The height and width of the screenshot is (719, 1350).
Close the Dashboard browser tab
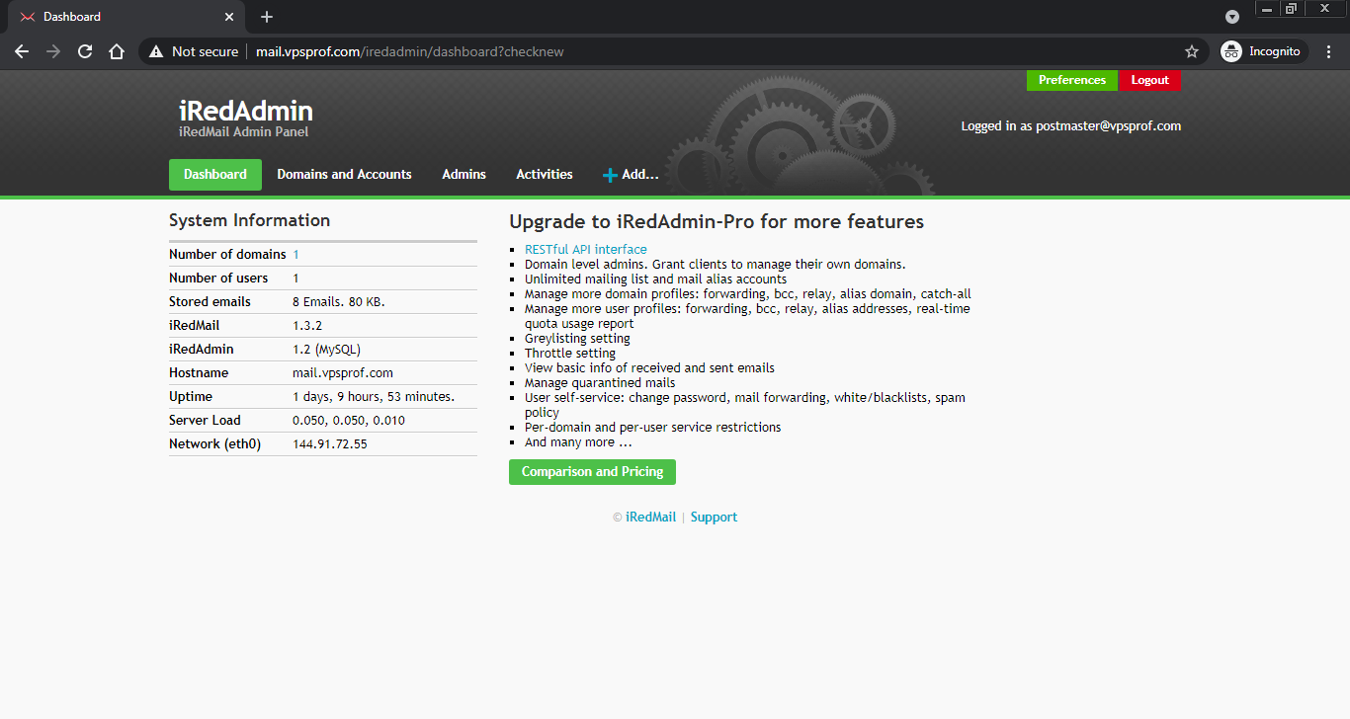pyautogui.click(x=229, y=17)
